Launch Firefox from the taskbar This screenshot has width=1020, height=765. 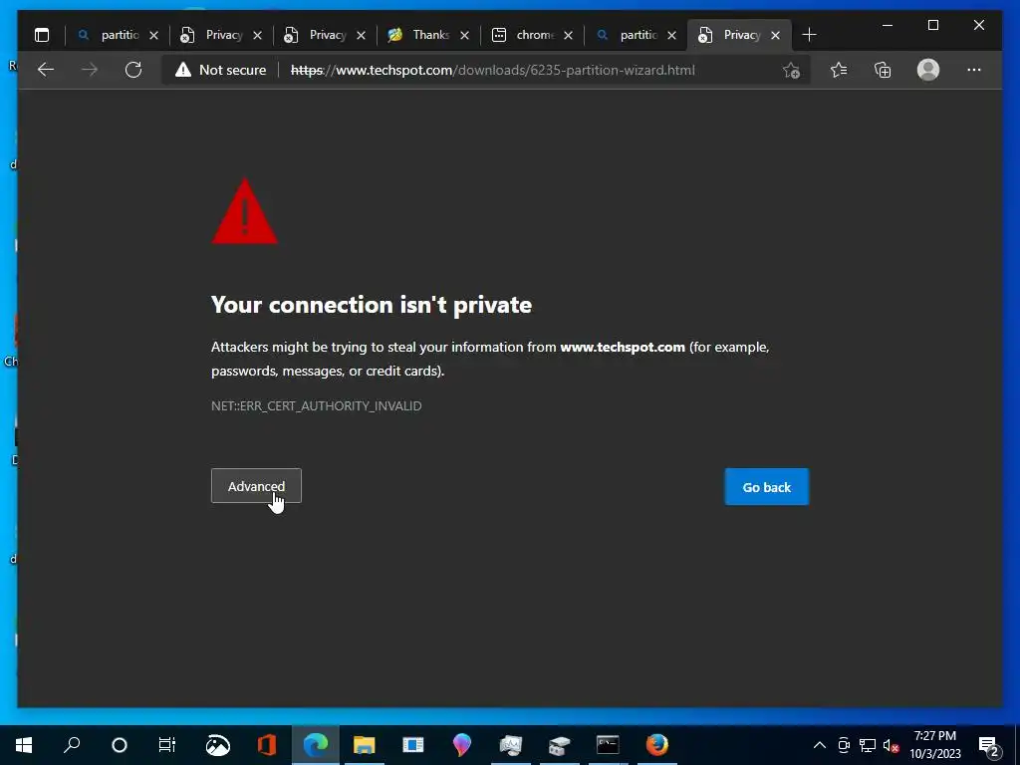pos(657,745)
